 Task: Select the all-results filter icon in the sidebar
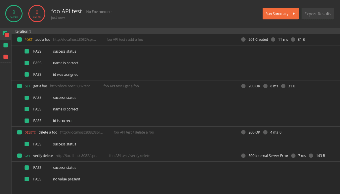click(5, 34)
